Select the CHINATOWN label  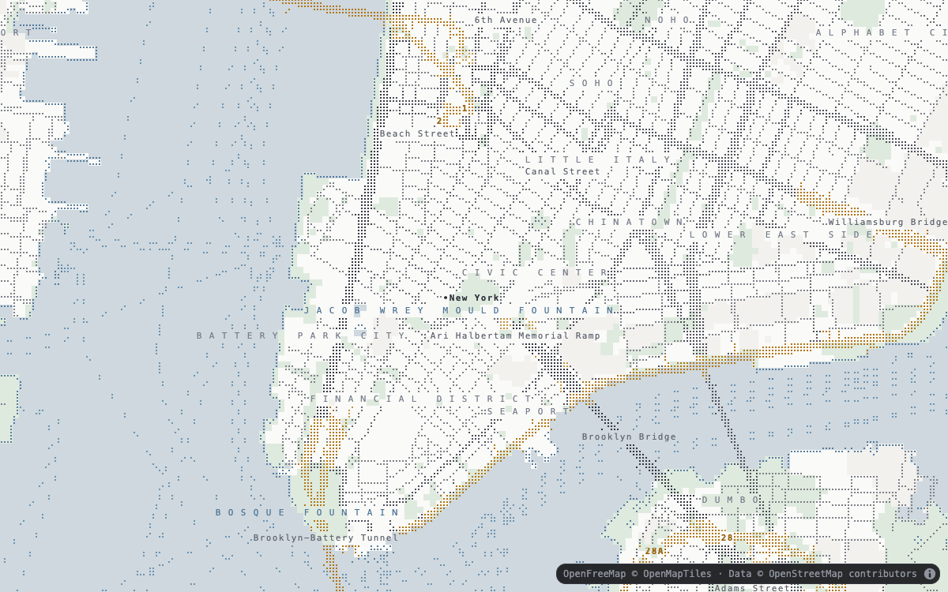(630, 222)
